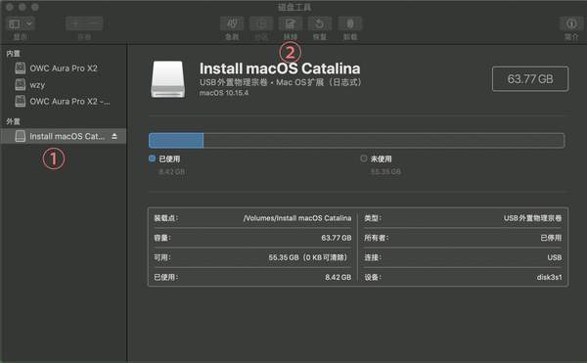Viewport: 587px width, 363px height.
Task: Click the Unmount toolbar icon
Action: (x=350, y=23)
